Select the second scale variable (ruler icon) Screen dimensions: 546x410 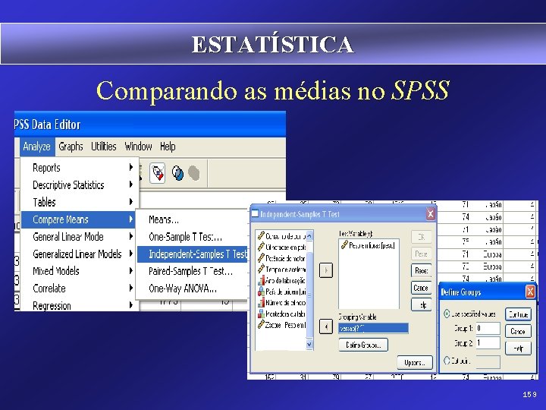pos(281,247)
